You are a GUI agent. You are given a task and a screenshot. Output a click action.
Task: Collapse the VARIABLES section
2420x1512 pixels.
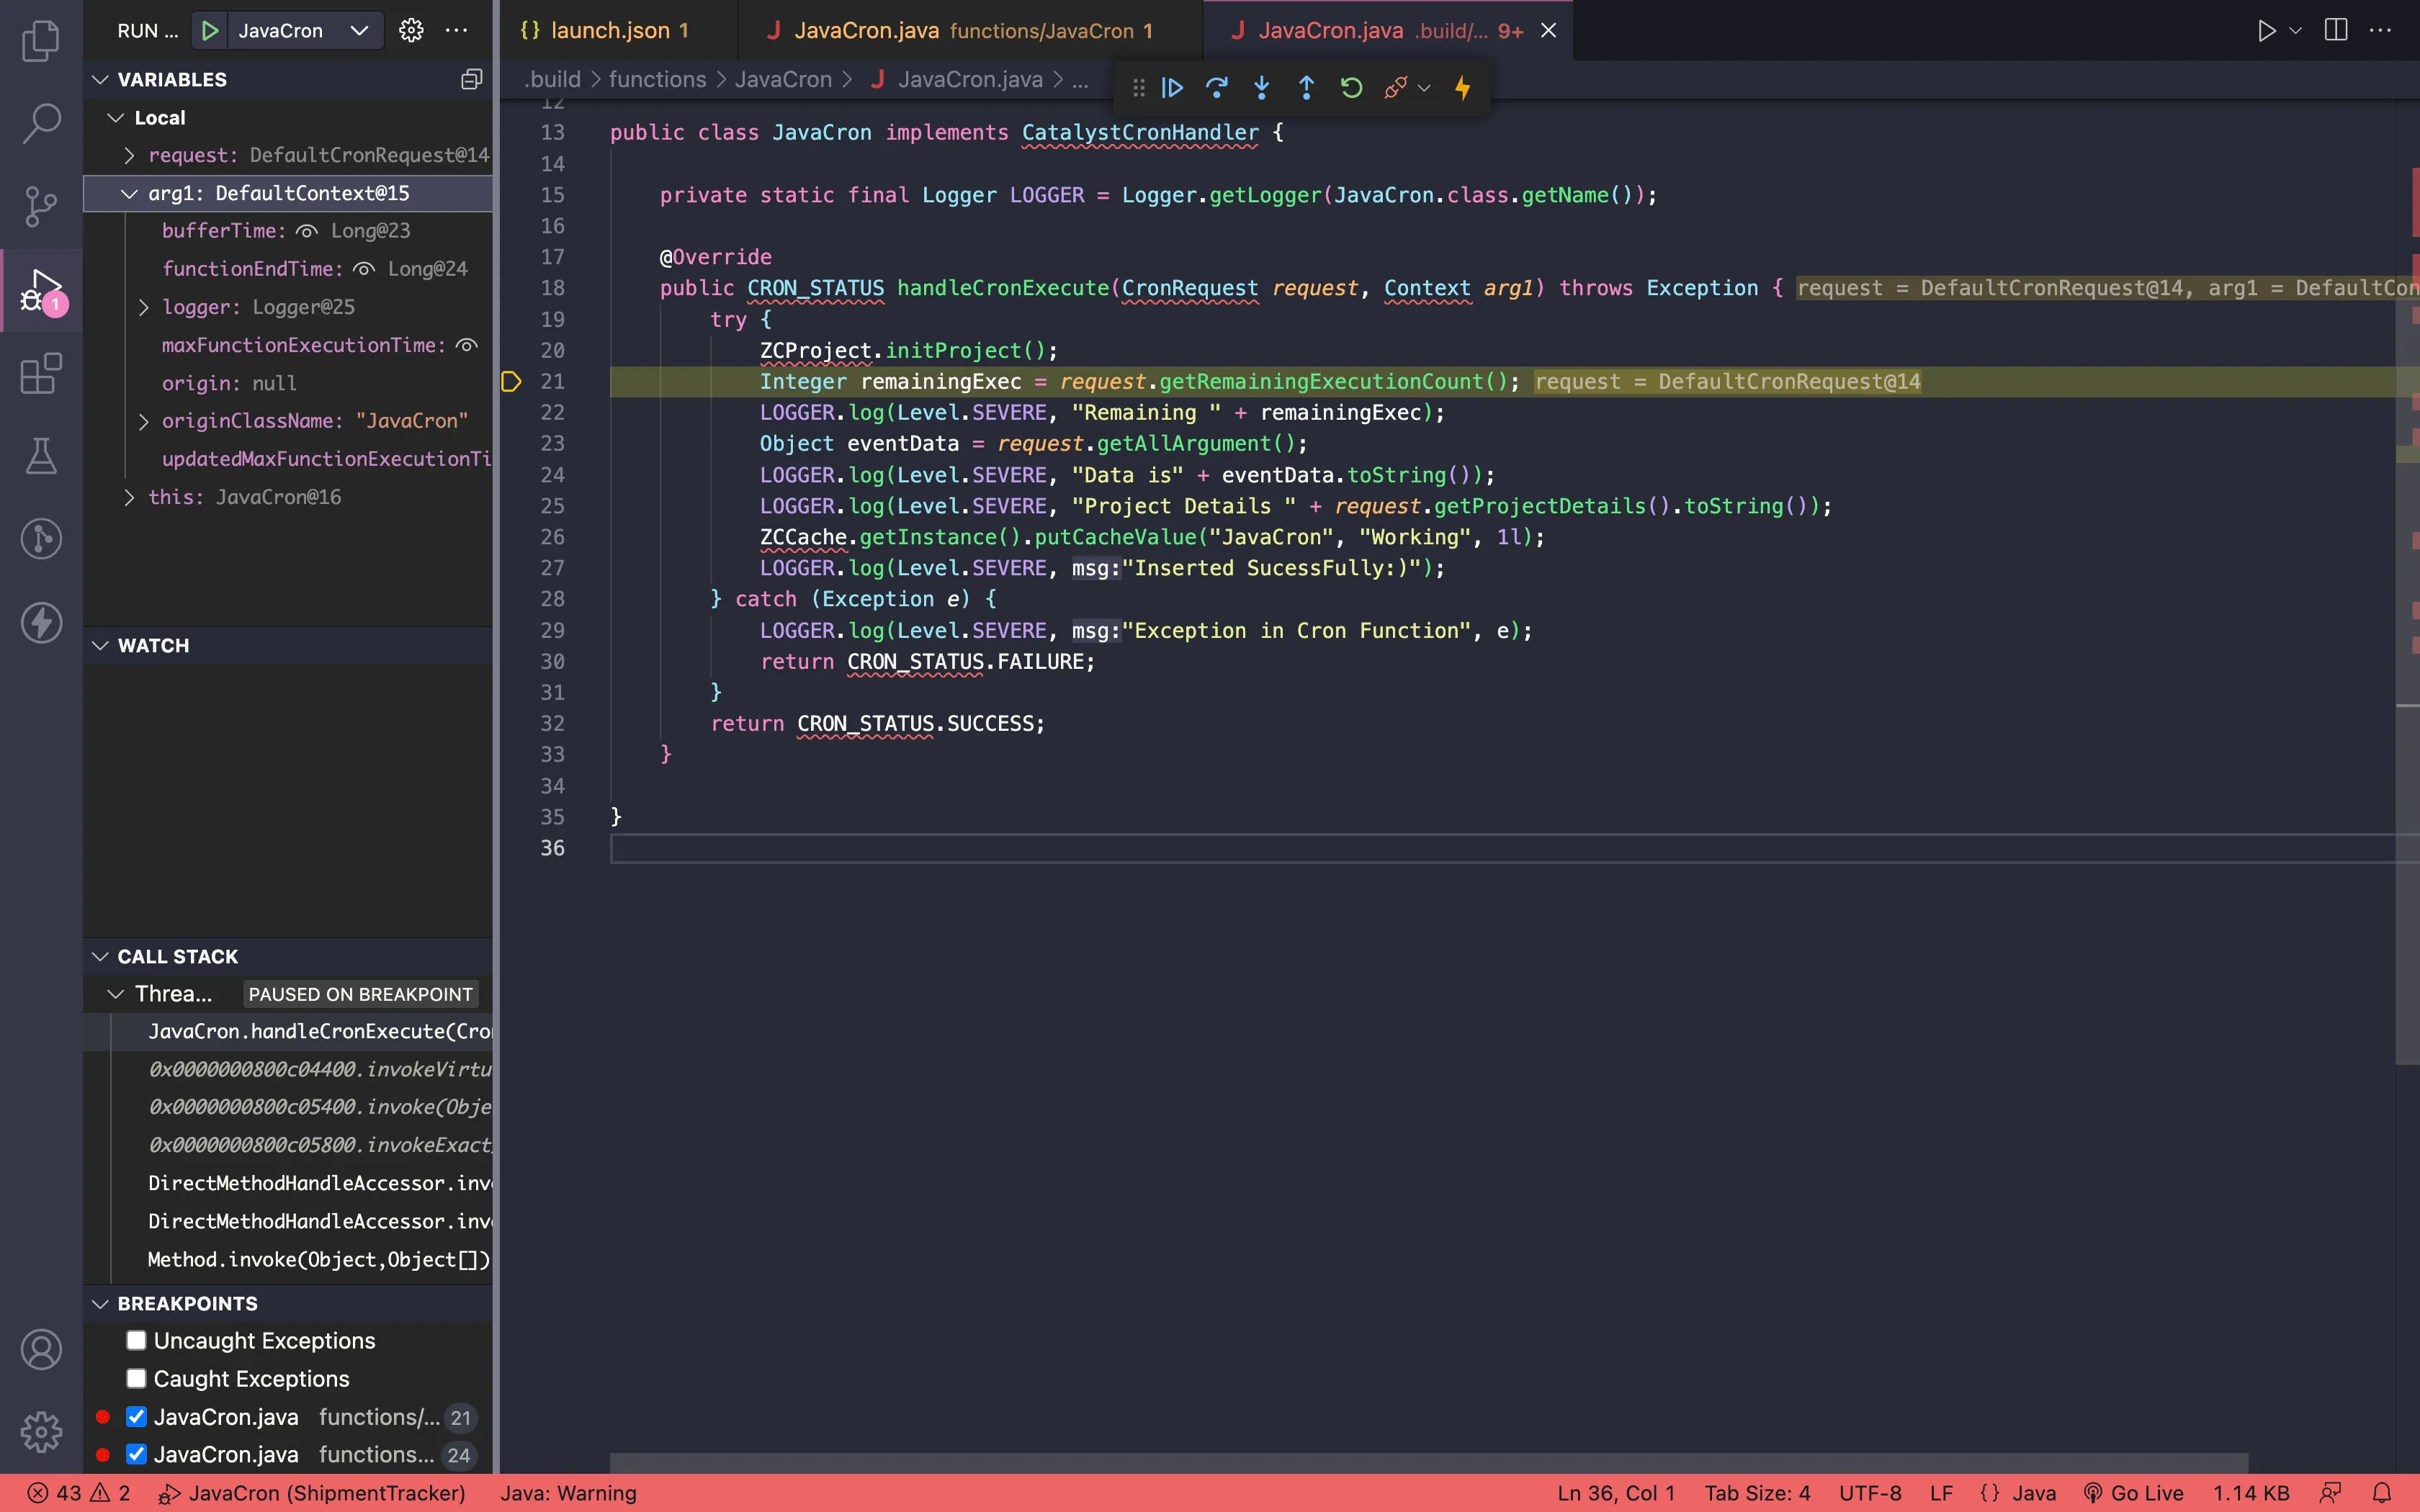pyautogui.click(x=100, y=79)
